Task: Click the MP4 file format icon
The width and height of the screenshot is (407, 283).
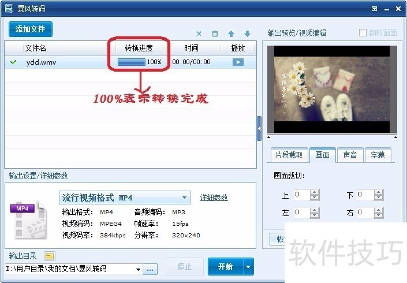Action: click(29, 219)
